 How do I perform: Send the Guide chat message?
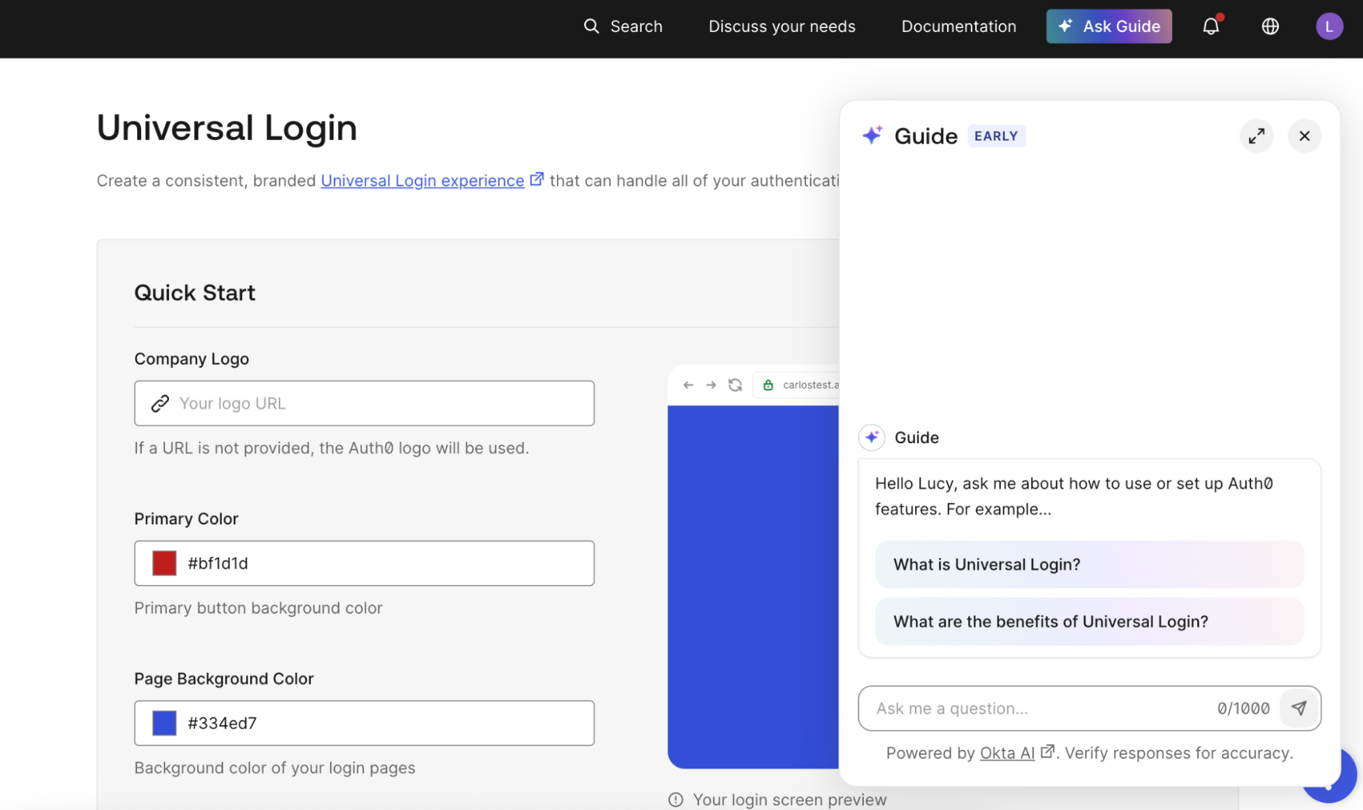point(1298,708)
